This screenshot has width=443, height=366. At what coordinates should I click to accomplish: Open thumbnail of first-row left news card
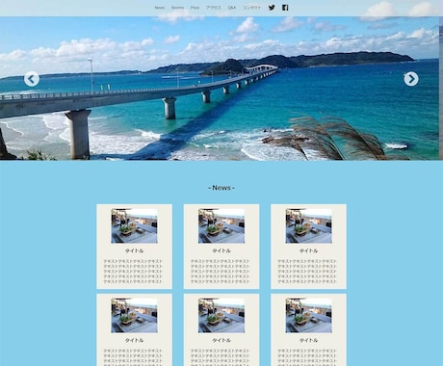click(134, 226)
